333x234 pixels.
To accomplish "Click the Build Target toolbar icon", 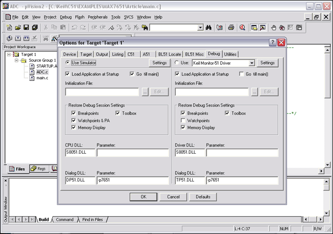I will click(x=18, y=38).
